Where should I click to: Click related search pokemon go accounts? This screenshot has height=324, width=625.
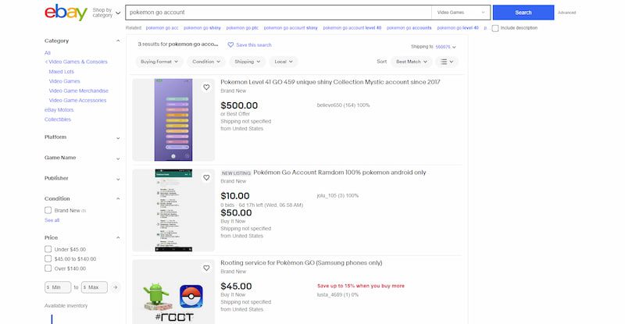click(x=409, y=28)
